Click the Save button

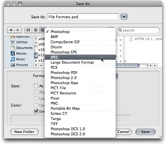tap(145, 132)
